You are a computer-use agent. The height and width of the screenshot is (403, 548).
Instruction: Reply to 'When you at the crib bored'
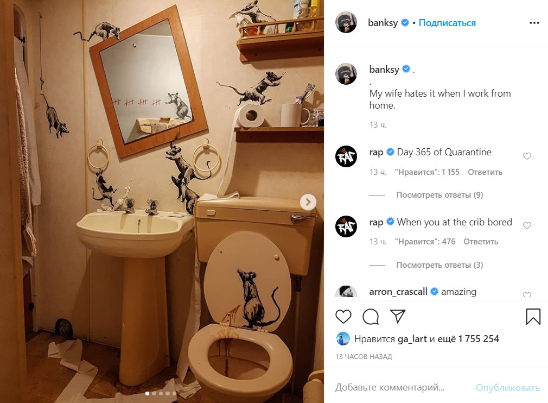pos(481,242)
